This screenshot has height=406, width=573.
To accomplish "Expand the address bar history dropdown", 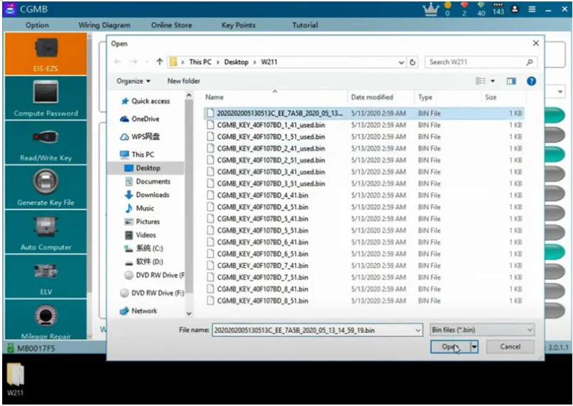I will pos(401,63).
